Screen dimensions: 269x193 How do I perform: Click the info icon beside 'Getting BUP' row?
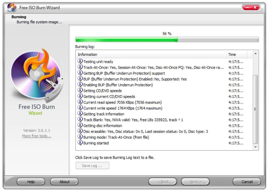click(80, 73)
